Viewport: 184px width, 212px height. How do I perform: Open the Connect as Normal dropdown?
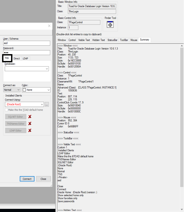18,90
